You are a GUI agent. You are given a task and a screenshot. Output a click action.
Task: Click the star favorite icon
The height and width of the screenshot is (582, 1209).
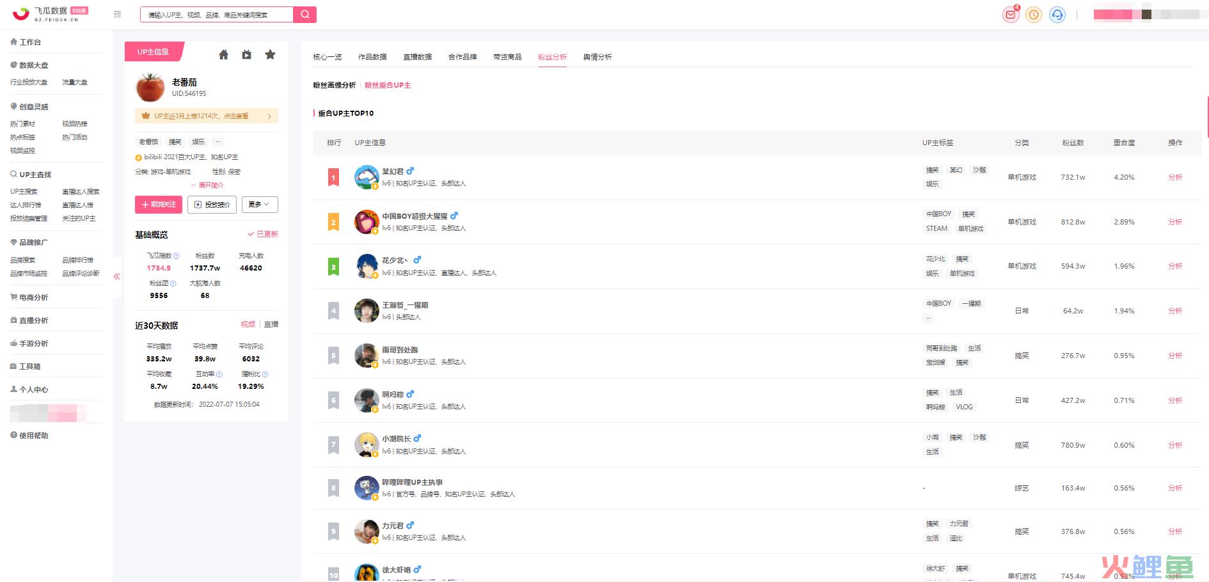click(270, 54)
